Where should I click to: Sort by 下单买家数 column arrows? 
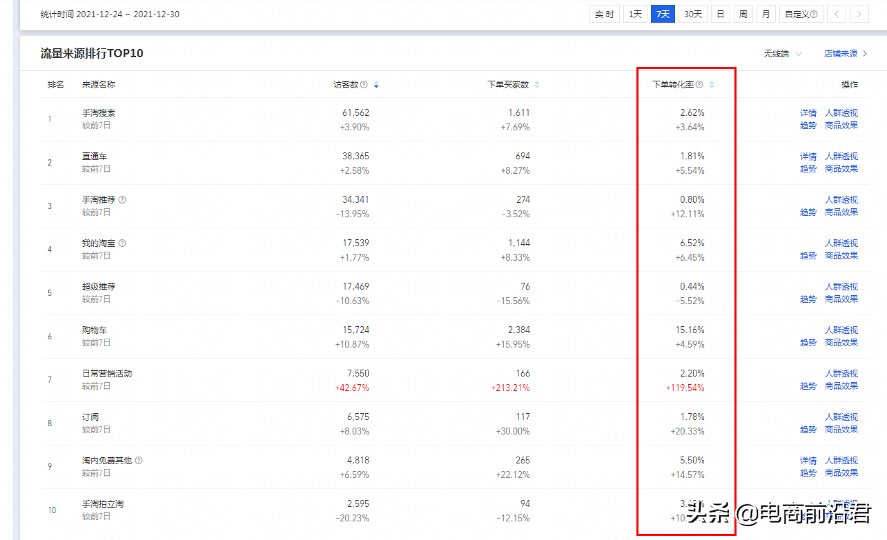tap(537, 85)
